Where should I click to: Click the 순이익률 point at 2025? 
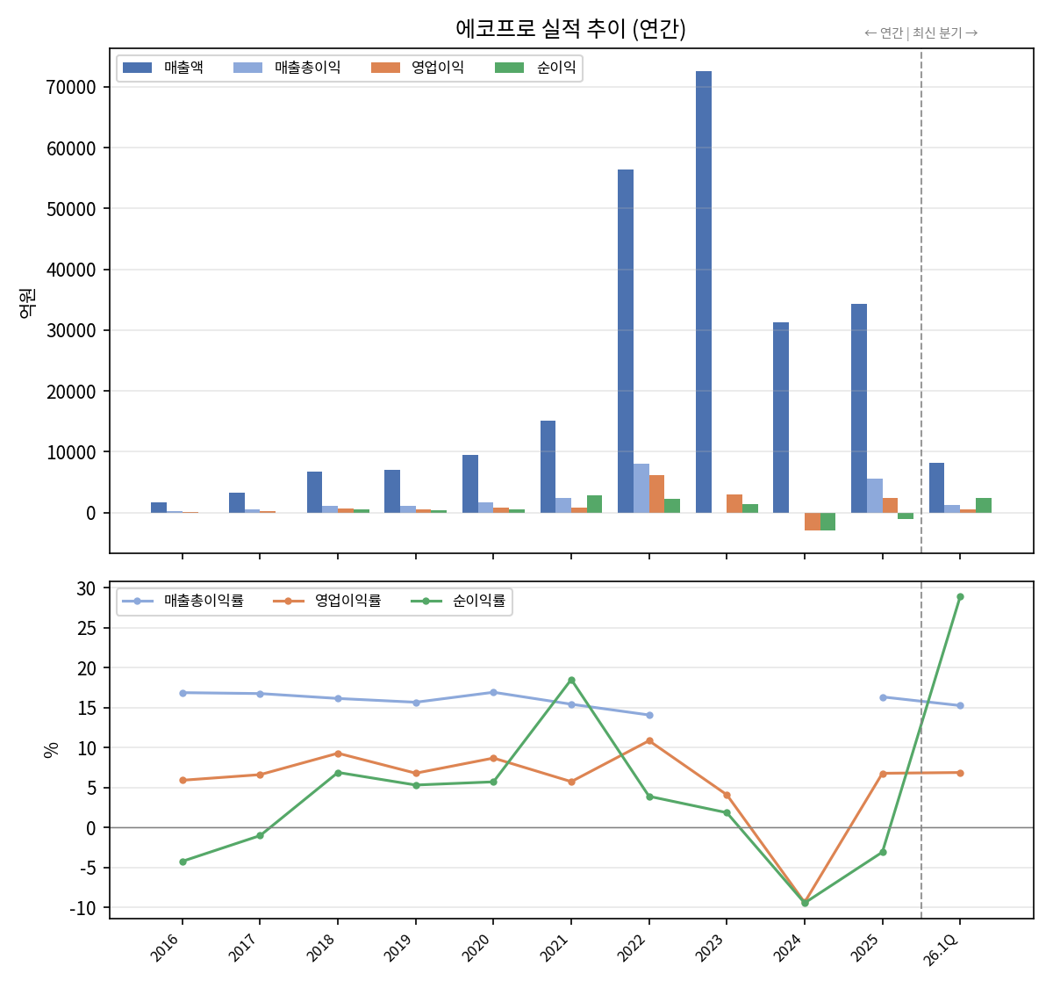883,852
